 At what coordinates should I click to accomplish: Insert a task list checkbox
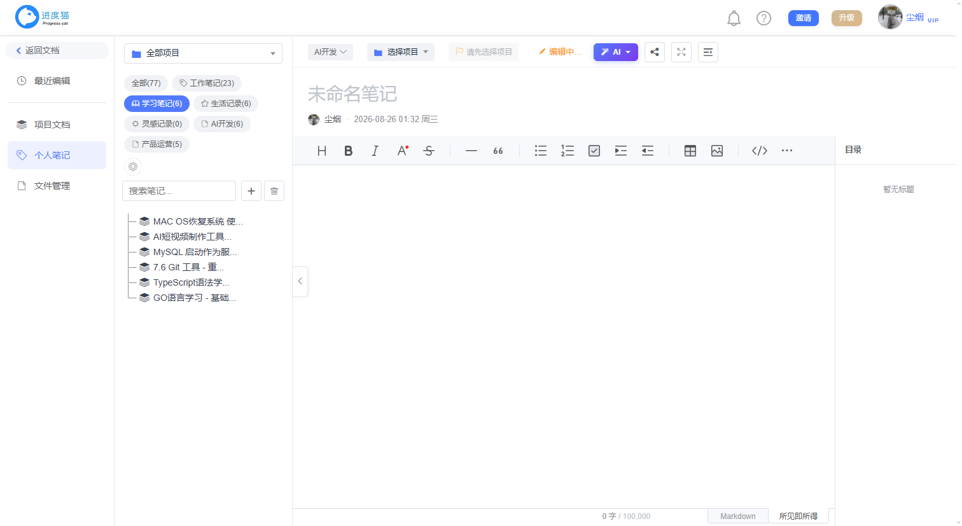pyautogui.click(x=594, y=151)
